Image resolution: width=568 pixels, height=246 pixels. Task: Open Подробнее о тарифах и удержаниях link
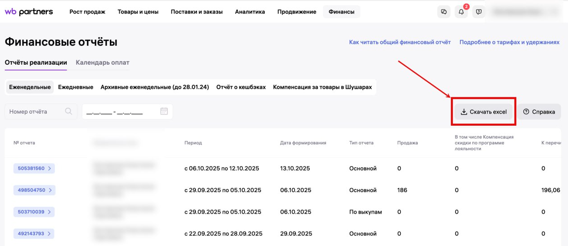[x=509, y=42]
